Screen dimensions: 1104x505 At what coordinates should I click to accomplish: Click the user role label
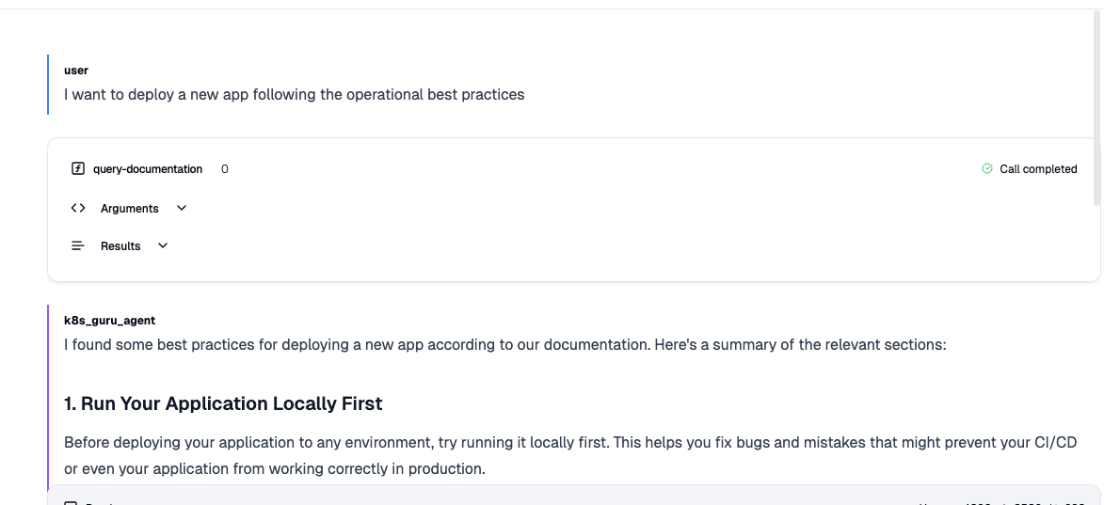76,71
